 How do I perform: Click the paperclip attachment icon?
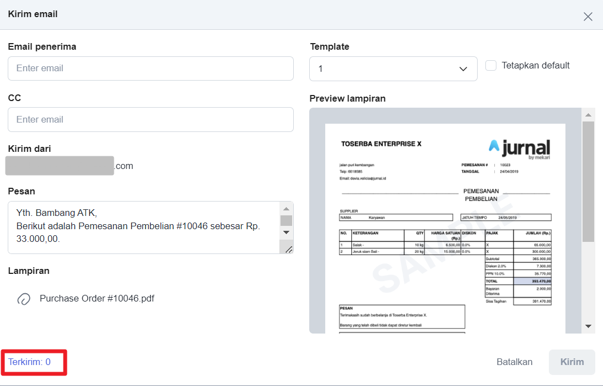pos(24,299)
